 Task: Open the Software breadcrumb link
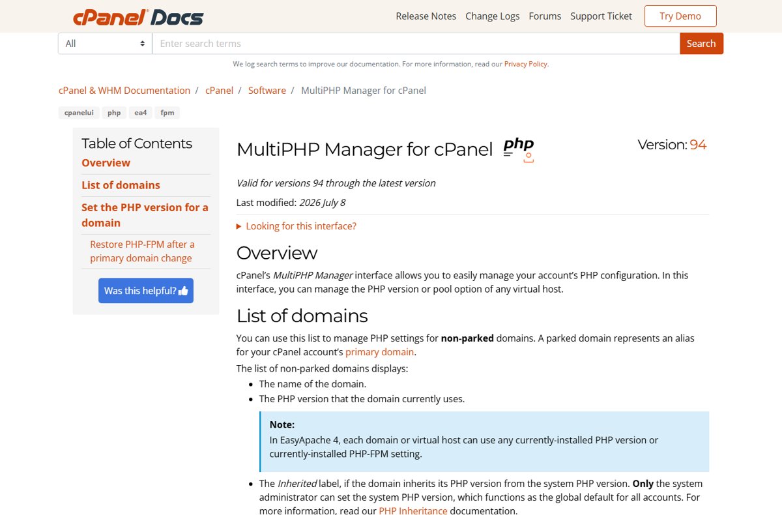pyautogui.click(x=267, y=91)
